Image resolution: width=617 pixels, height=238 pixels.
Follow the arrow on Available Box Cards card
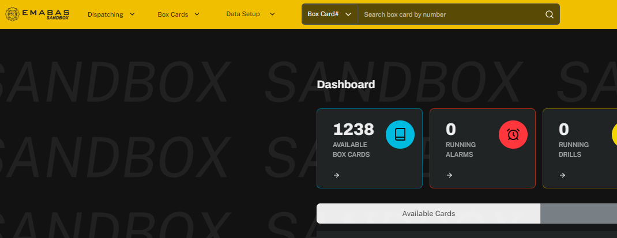click(336, 175)
